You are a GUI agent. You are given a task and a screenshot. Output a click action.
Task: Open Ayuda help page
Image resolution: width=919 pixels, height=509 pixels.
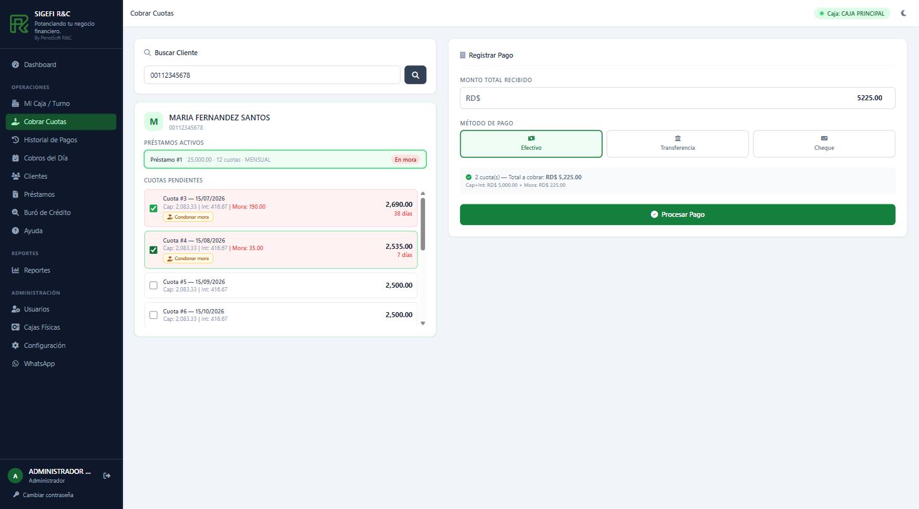[61, 231]
